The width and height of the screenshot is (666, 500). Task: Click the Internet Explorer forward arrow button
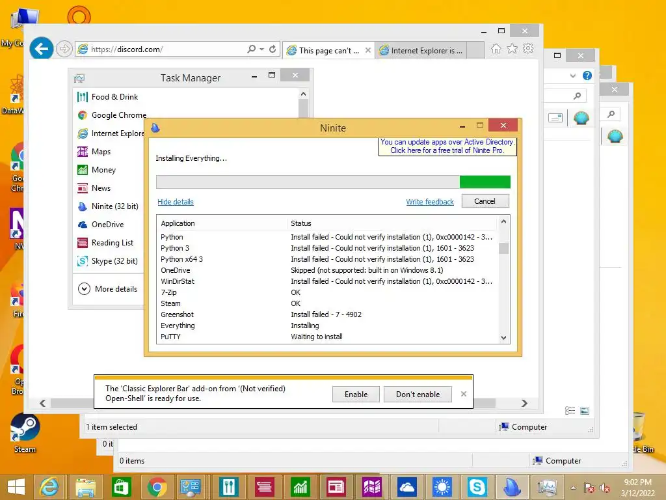click(x=64, y=49)
